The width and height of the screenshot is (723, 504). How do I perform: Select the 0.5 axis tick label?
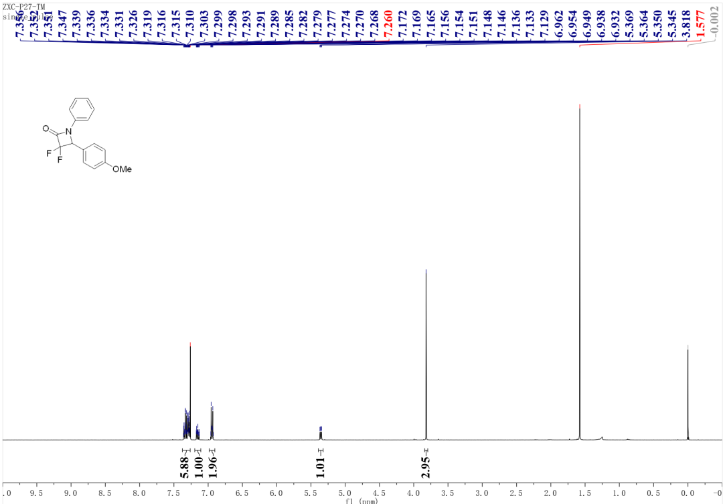click(x=653, y=493)
